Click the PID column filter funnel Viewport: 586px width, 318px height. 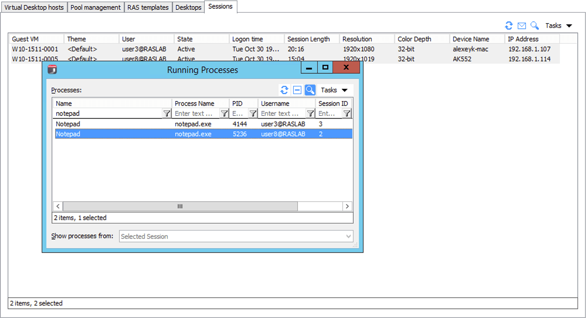click(x=253, y=114)
